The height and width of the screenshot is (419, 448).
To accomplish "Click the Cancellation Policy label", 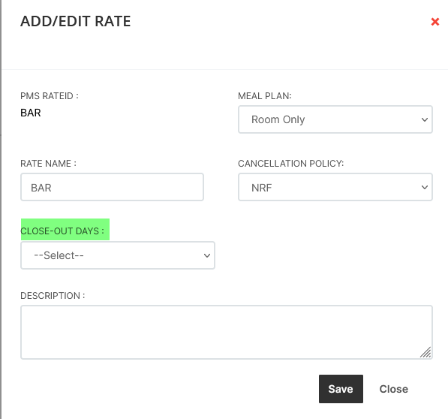I will pyautogui.click(x=291, y=164).
